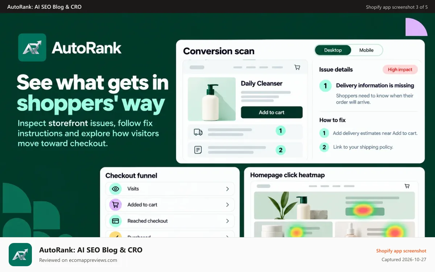
Task: Expand the Reached checkout row chevron
Action: (228, 221)
